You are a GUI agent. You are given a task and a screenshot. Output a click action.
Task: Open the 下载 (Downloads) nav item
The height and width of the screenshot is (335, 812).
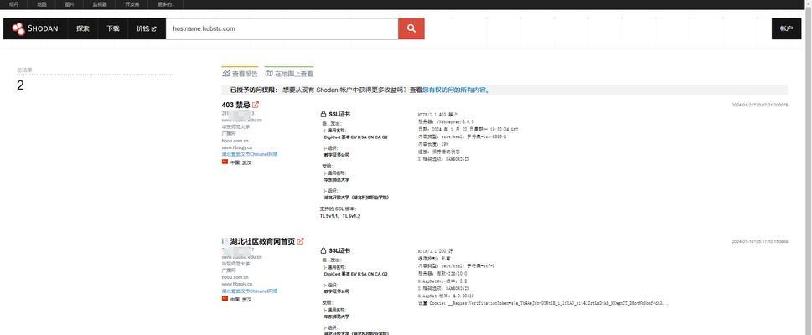[113, 29]
